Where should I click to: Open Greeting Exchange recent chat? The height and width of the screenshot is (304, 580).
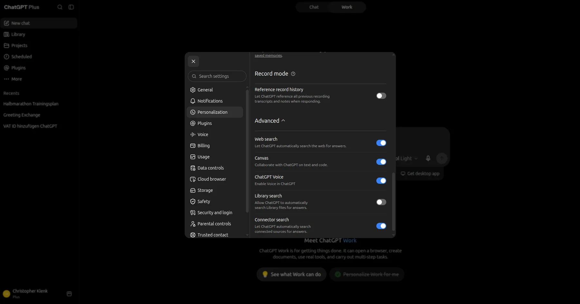tap(22, 115)
